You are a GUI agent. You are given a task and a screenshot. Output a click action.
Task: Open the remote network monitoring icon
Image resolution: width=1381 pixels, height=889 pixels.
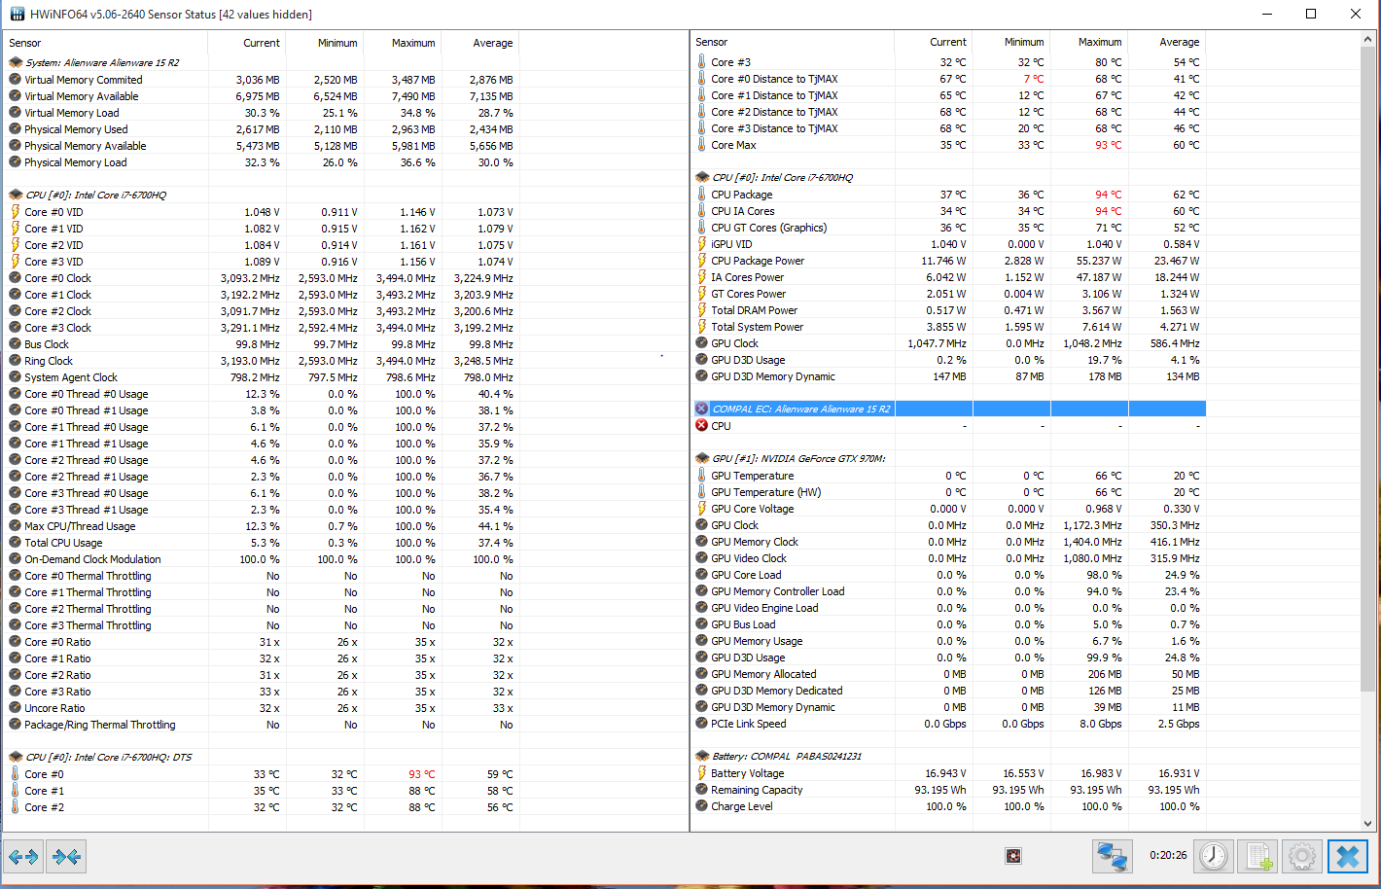(x=1112, y=856)
